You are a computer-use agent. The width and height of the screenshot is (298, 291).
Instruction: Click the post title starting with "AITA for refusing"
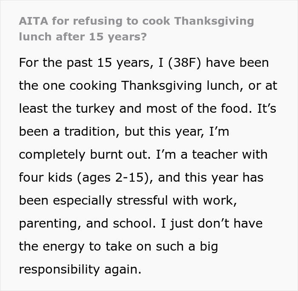pyautogui.click(x=136, y=21)
